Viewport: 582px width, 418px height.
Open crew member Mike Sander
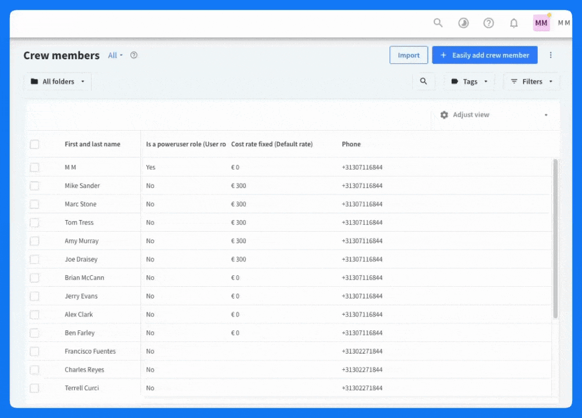tap(82, 186)
